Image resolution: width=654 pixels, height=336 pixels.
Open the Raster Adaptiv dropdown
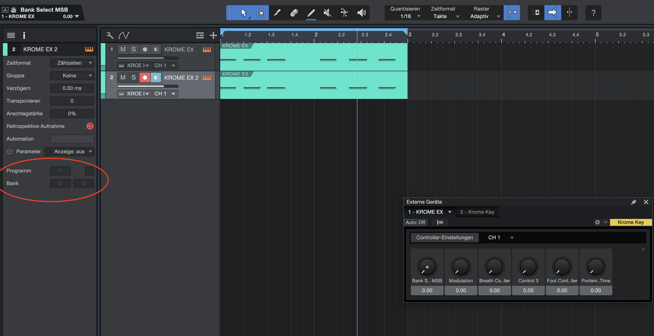(483, 16)
